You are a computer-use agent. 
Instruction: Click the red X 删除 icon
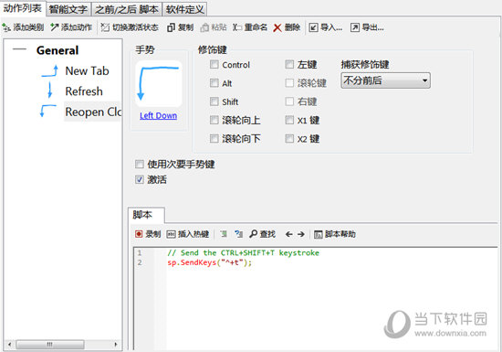pos(277,28)
